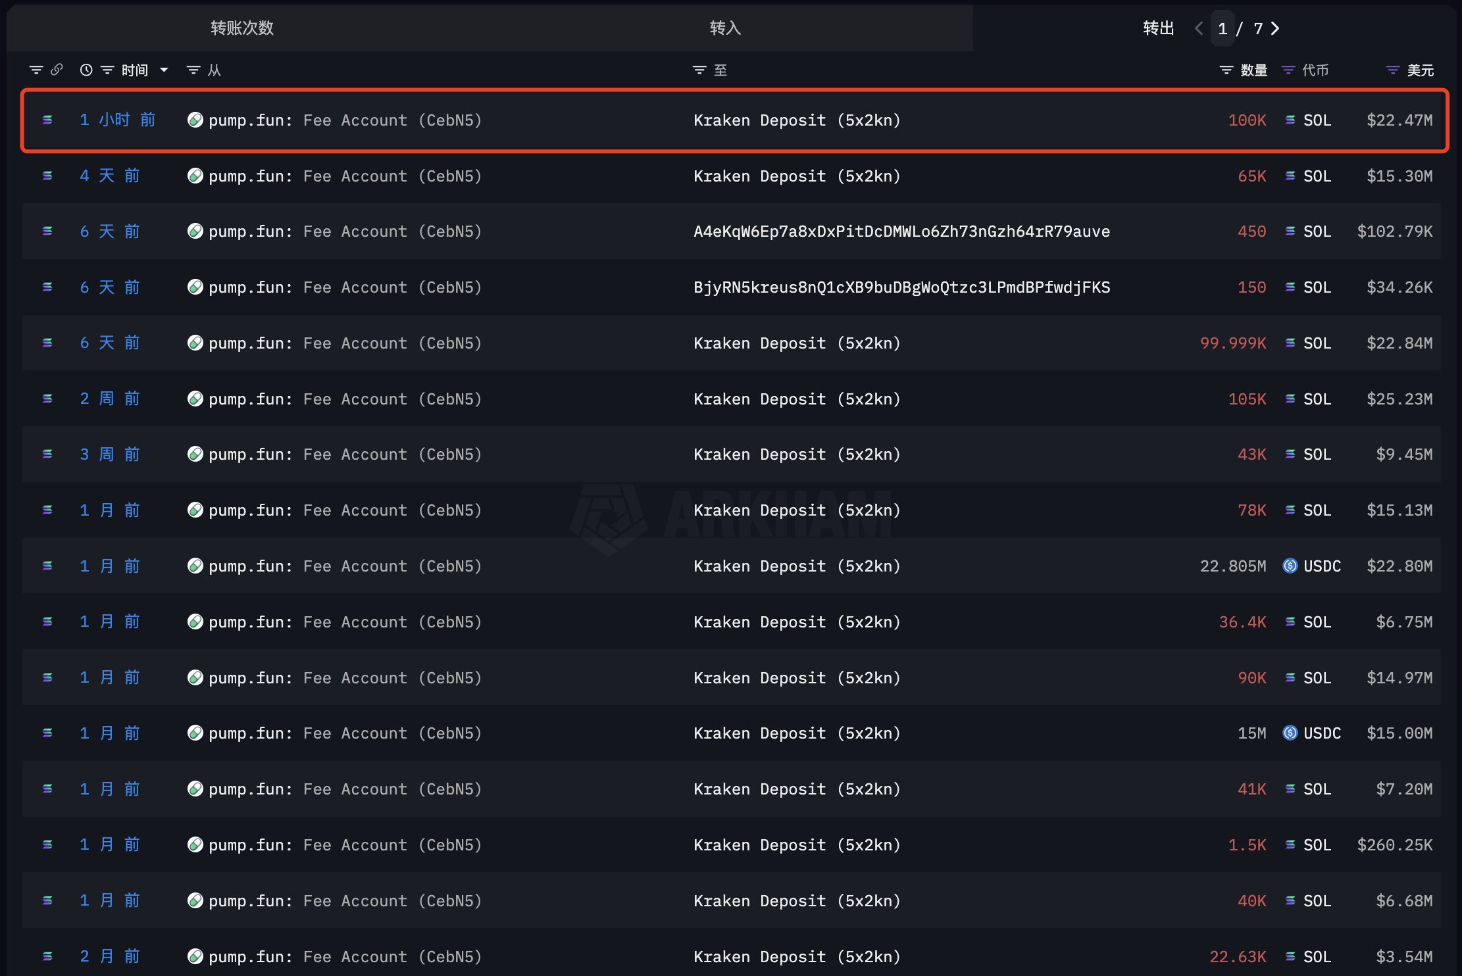Click the link icon in table header
This screenshot has width=1462, height=976.
pyautogui.click(x=57, y=70)
